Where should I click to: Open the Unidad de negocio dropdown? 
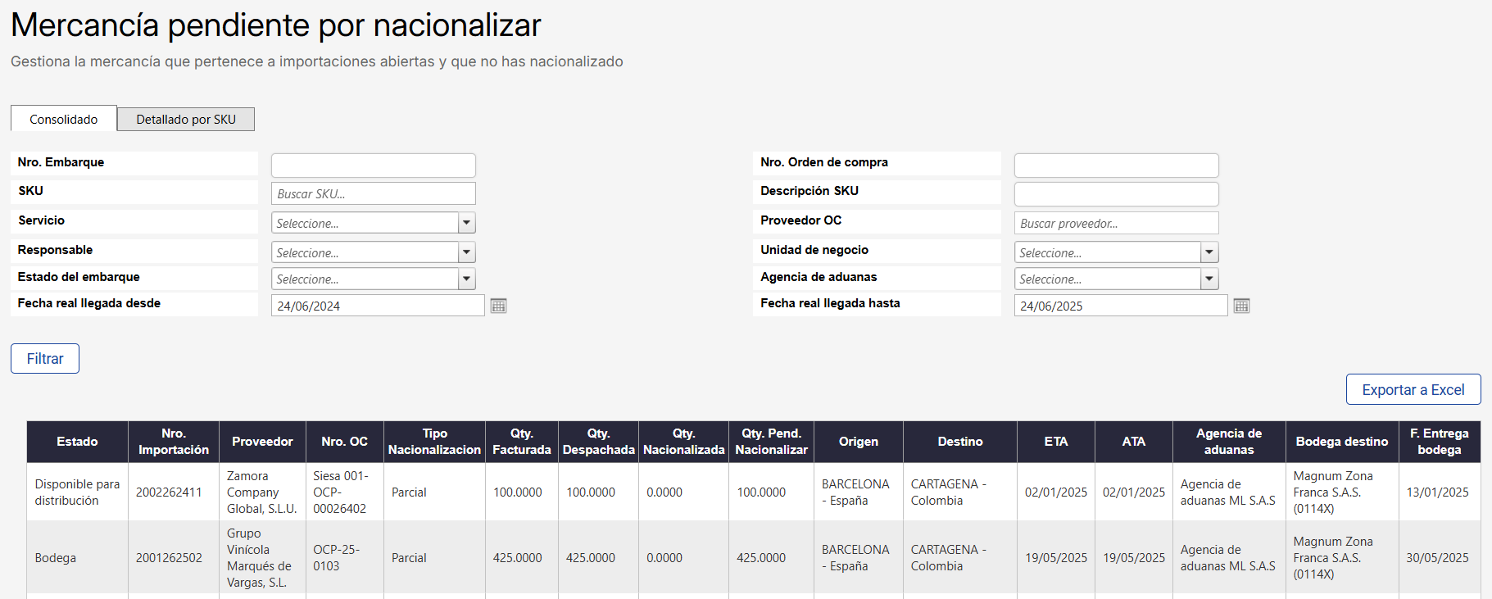[1209, 252]
